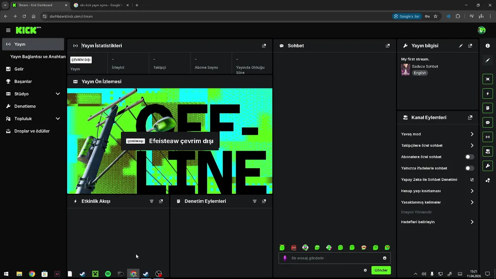Enable Yalnızca ifadelerle sohbet switch
Screen dimensions: 496x279
[x=469, y=168]
